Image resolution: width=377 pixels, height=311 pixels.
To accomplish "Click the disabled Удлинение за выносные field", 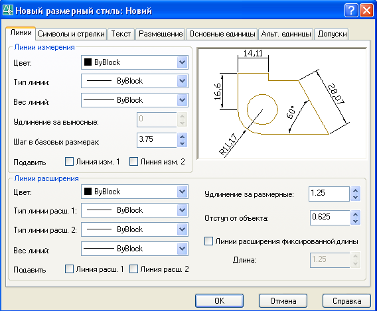I will pyautogui.click(x=157, y=119).
